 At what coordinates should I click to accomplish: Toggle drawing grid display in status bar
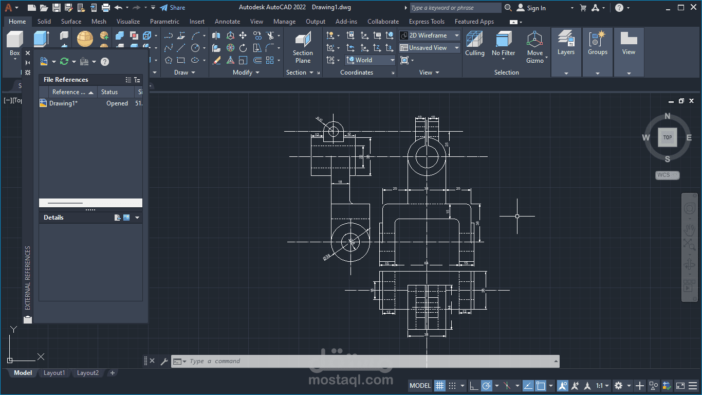click(440, 386)
